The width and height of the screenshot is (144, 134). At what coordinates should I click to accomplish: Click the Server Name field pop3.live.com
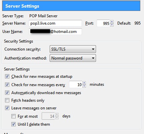click(55, 23)
